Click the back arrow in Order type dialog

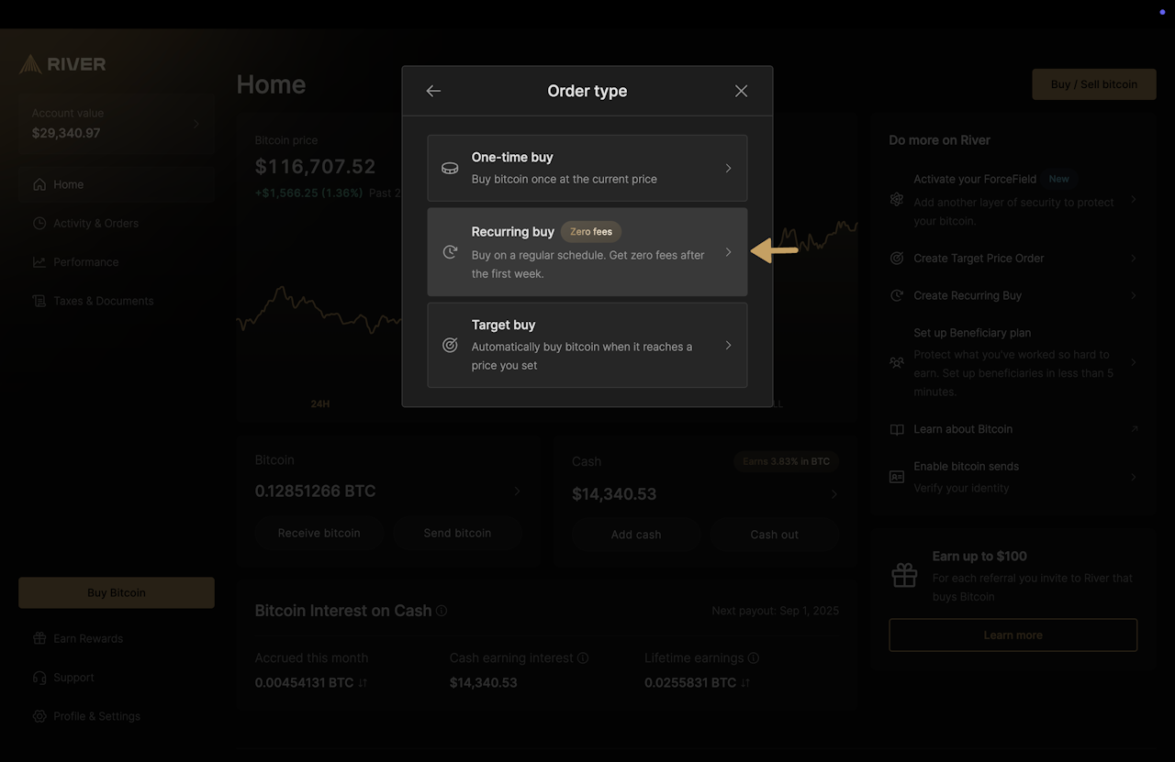pos(433,91)
